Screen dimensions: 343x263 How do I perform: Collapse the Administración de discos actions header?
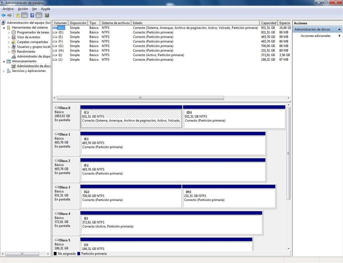pos(339,30)
